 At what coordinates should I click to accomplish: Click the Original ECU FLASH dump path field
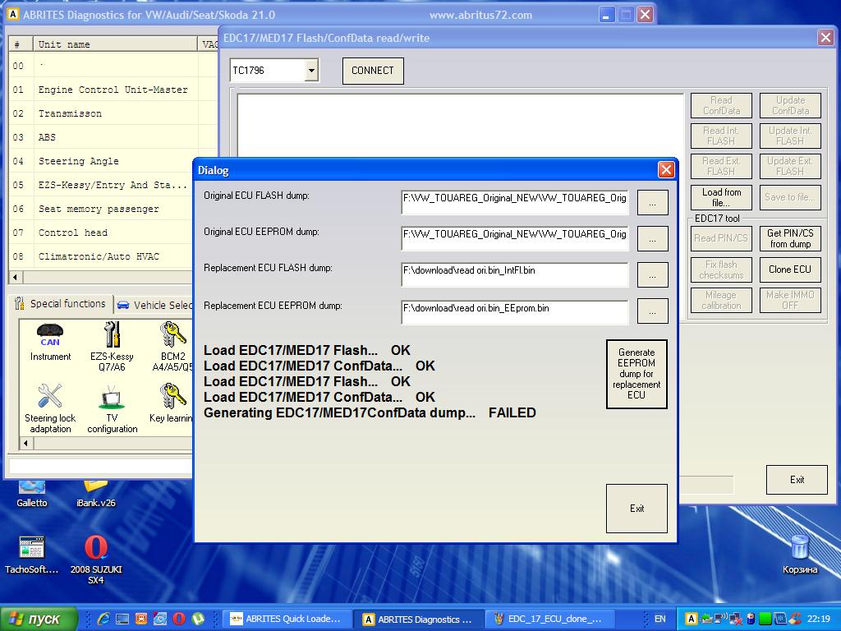point(514,202)
